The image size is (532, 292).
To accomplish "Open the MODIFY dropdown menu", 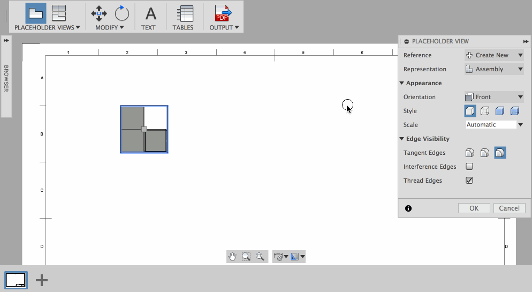I will [109, 27].
